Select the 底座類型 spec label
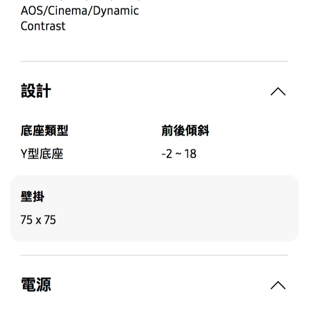The height and width of the screenshot is (312, 309). tap(44, 130)
